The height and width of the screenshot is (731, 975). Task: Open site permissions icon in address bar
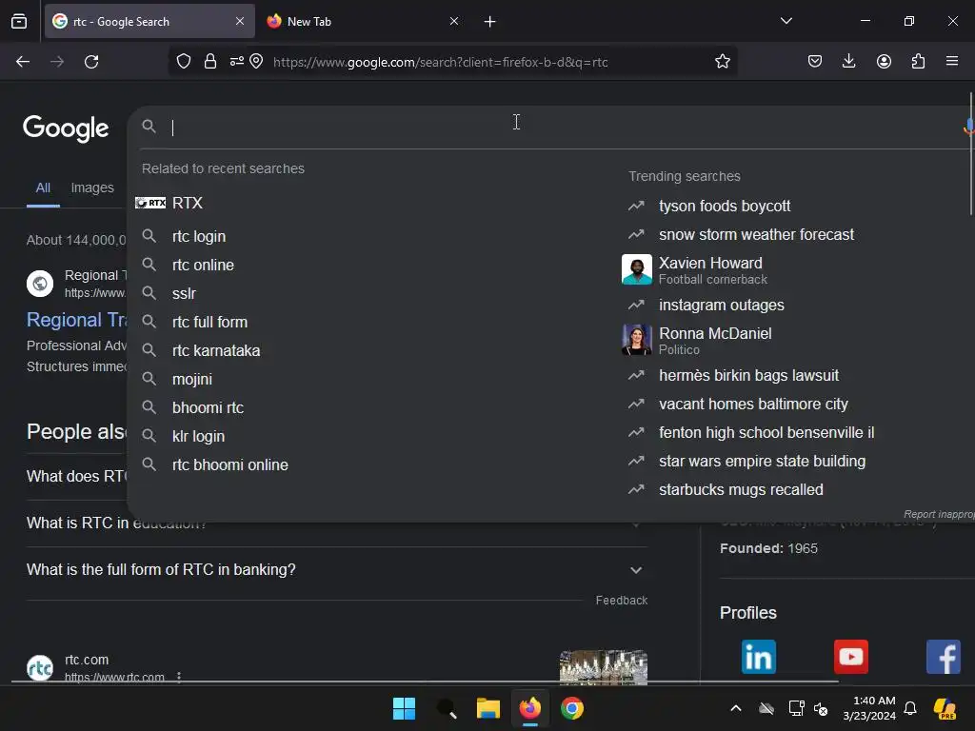pyautogui.click(x=236, y=62)
